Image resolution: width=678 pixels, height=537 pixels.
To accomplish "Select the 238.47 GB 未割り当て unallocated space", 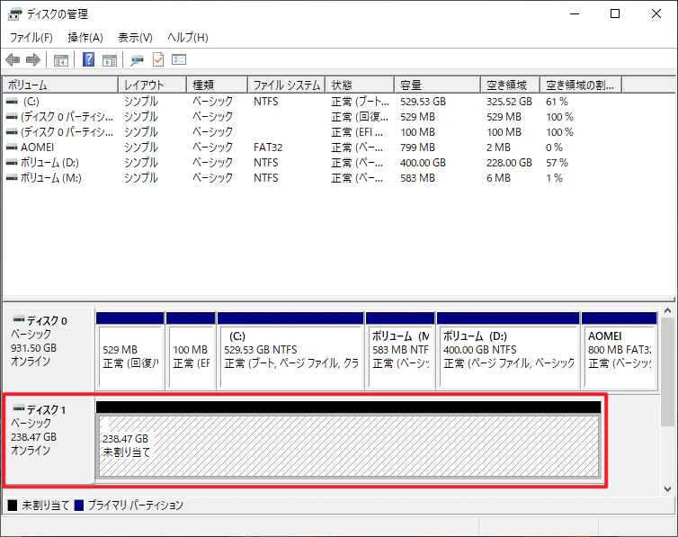I will pyautogui.click(x=349, y=440).
